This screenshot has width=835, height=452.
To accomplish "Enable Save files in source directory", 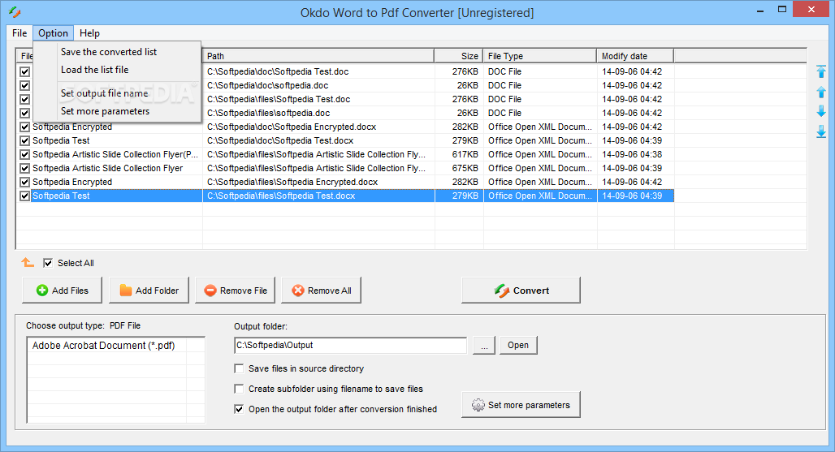I will pos(239,368).
